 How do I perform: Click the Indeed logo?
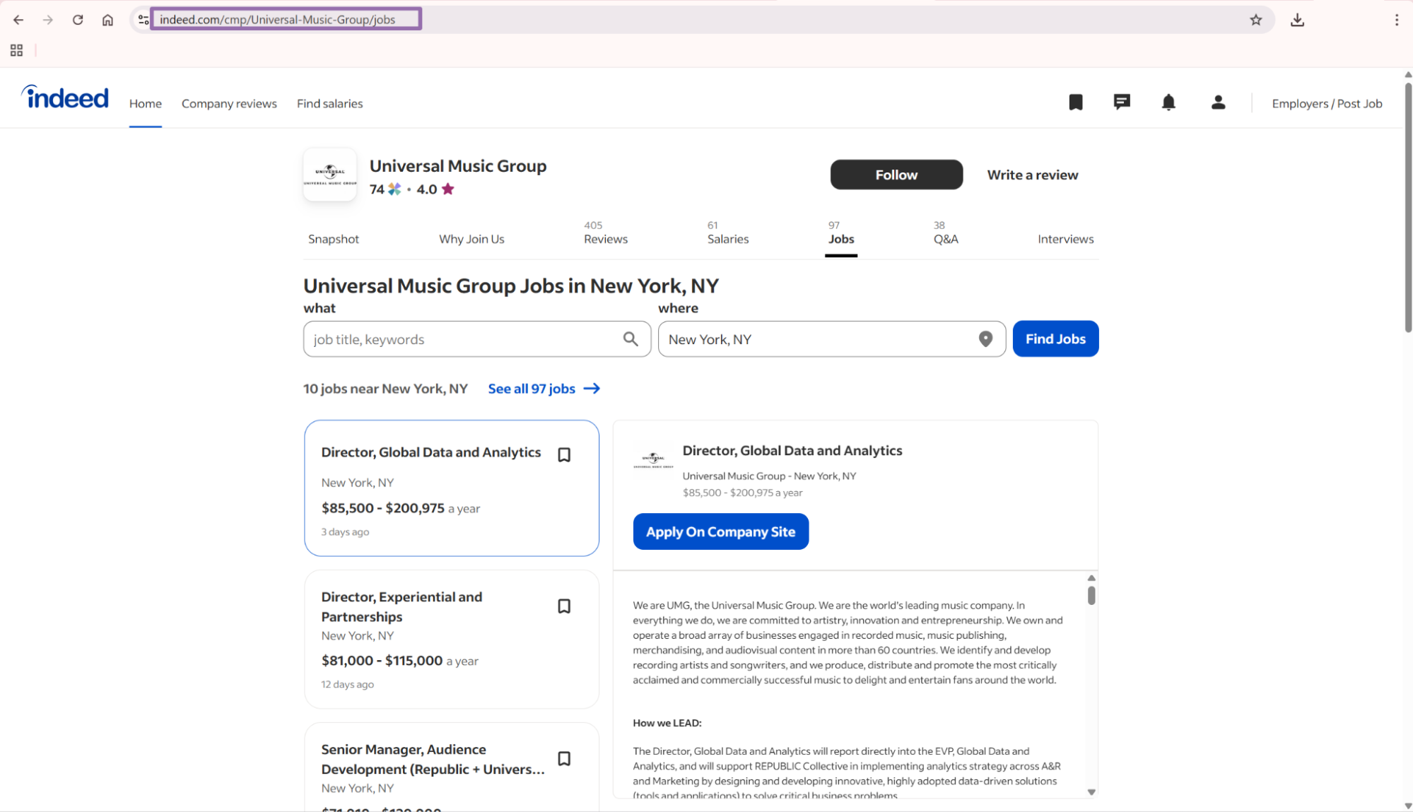[x=65, y=98]
